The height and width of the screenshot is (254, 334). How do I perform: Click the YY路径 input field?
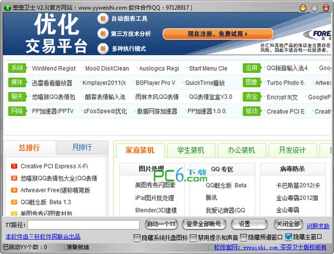(83, 225)
